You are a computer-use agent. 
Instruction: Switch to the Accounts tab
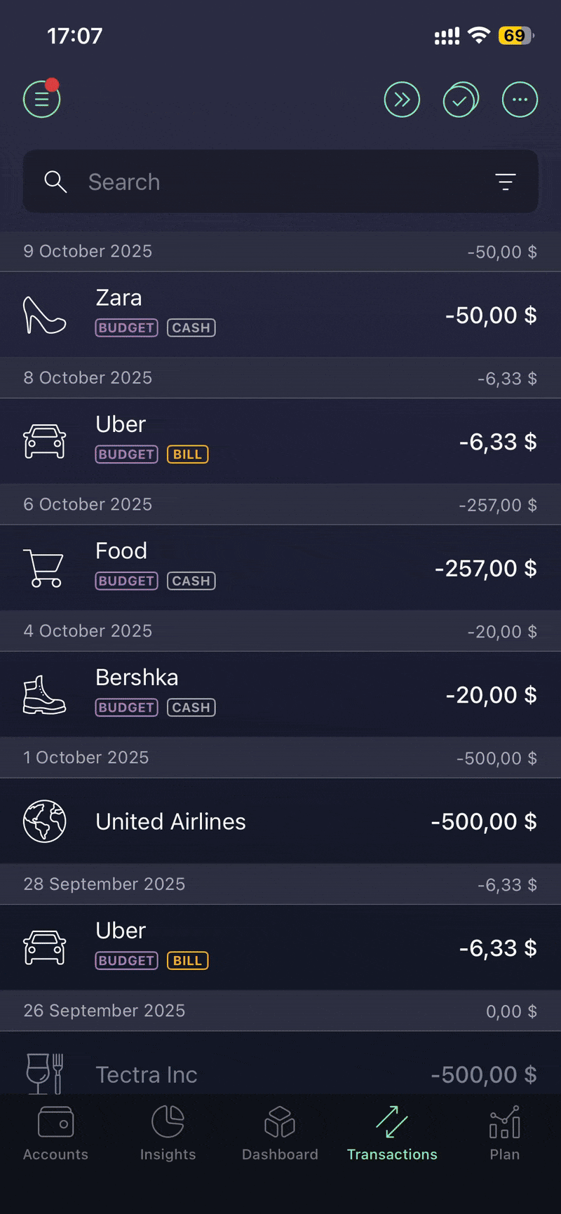(55, 1133)
